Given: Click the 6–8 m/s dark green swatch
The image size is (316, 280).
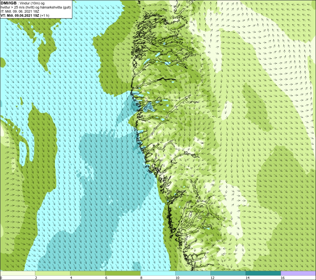Looking at the screenshot, I should (x=123, y=273).
